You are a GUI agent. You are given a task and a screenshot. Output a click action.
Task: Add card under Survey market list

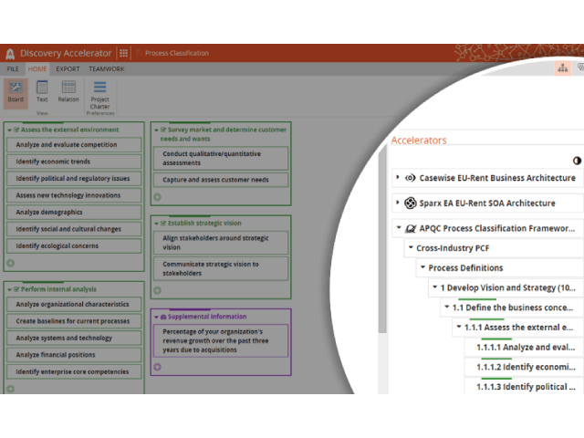157,197
